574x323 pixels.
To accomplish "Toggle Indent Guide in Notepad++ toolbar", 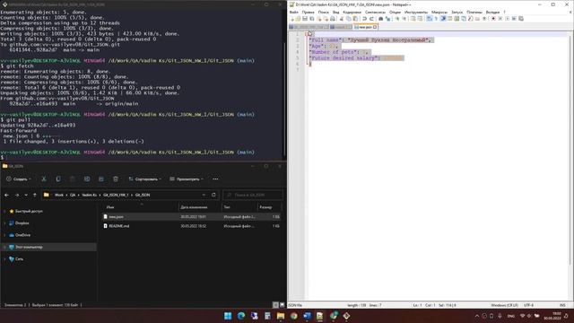I will pos(443,19).
